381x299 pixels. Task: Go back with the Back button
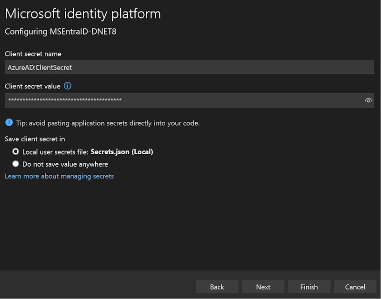click(x=217, y=287)
